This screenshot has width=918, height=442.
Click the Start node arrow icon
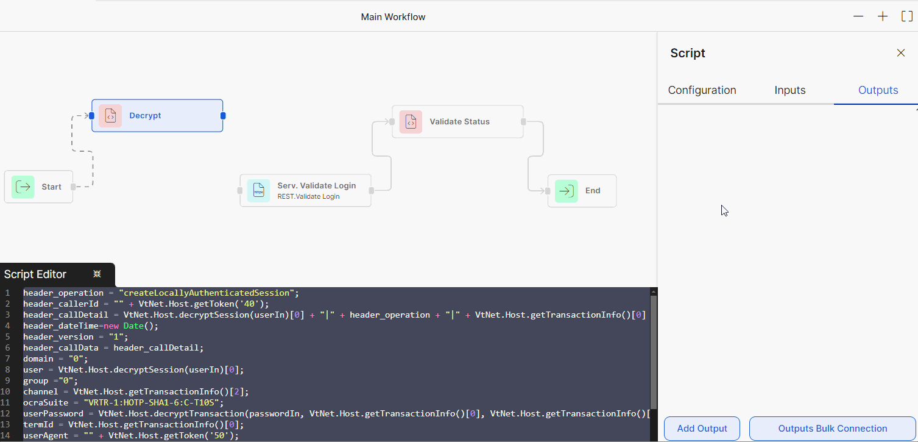[x=23, y=187]
